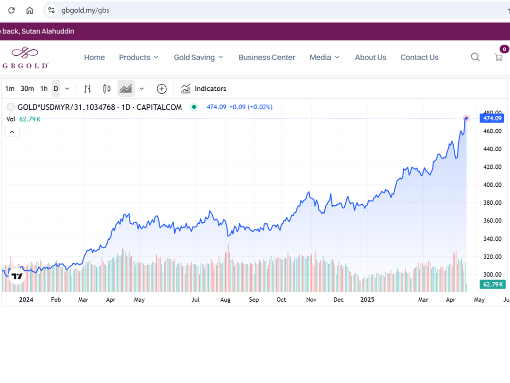Click the compare or add symbol plus icon
Viewport: 510px width, 383px height.
161,89
